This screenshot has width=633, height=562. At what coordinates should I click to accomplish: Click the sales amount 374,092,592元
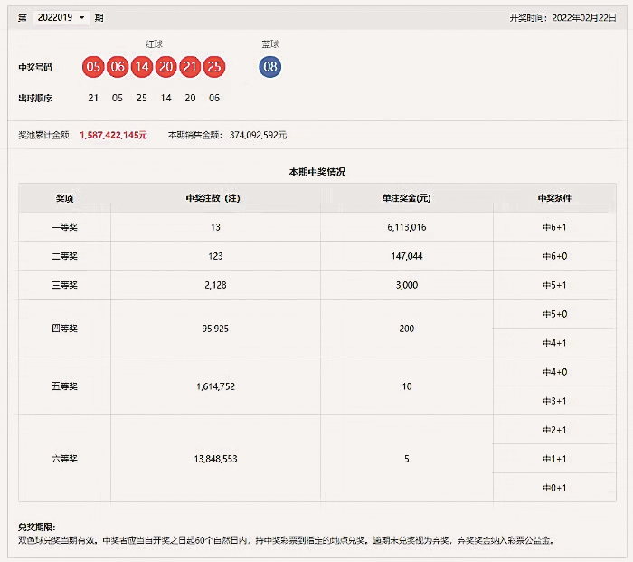[x=256, y=135]
